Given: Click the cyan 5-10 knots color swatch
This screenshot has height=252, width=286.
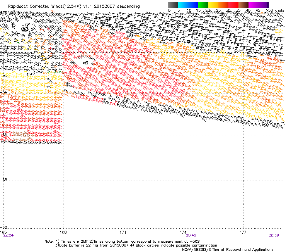Looking at the screenshot, I should click(x=183, y=5).
